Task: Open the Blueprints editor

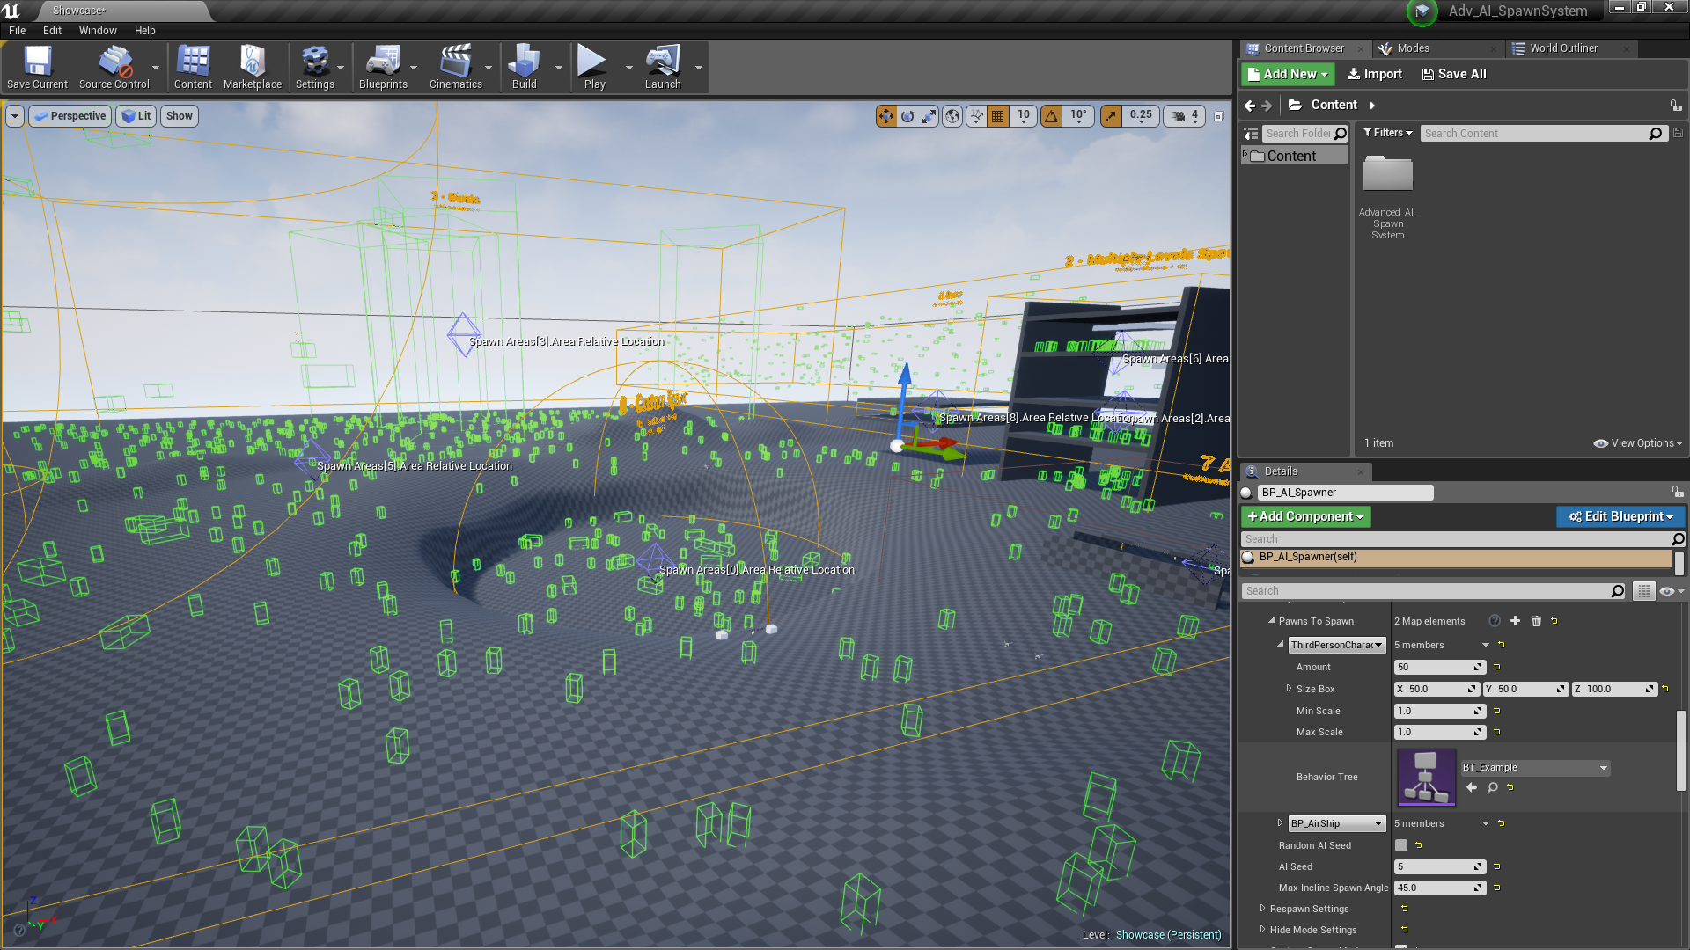Action: coord(382,67)
